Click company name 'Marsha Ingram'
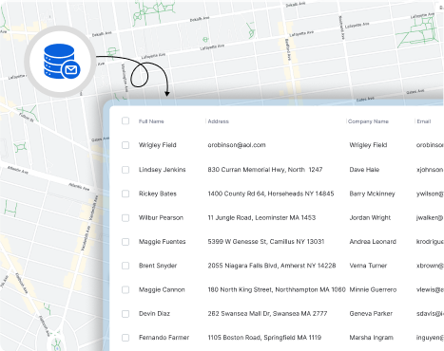Viewport: 444px width, 351px height. click(371, 338)
